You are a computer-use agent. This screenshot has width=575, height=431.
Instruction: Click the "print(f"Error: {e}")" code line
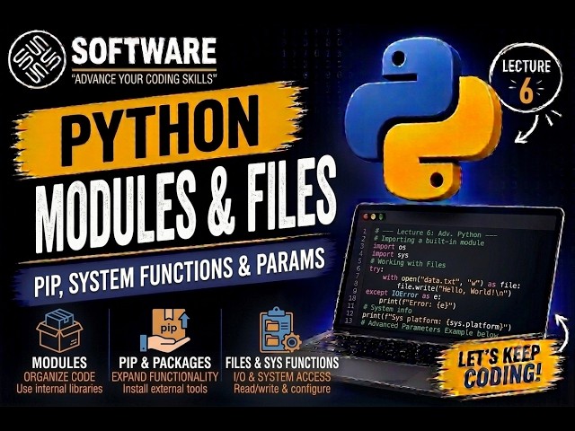(417, 303)
